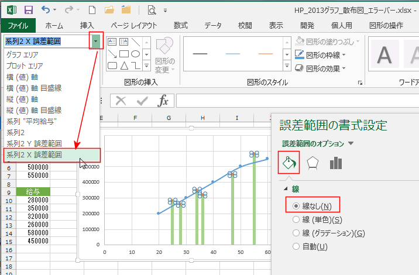Switch to ページ レイアウト tab
This screenshot has width=419, height=275.
pos(133,26)
